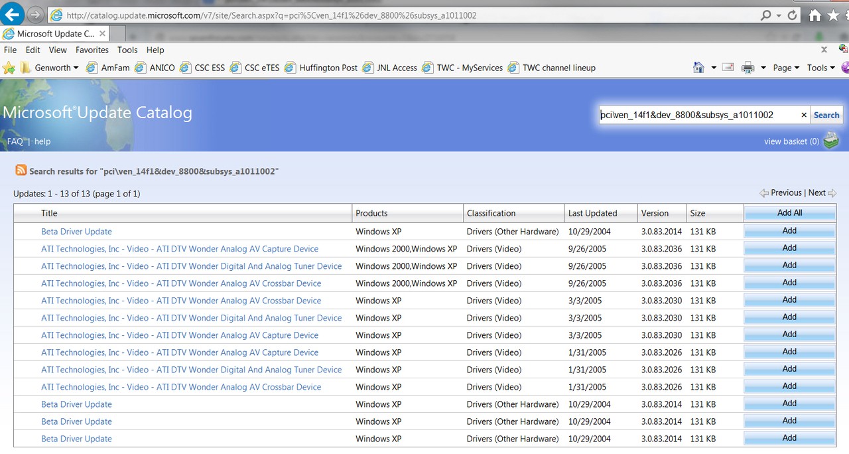The width and height of the screenshot is (849, 454).
Task: Open the FAQ link
Action: point(15,141)
